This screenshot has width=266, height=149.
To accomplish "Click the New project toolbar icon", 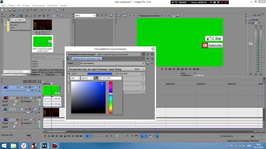I will pyautogui.click(x=2, y=10).
